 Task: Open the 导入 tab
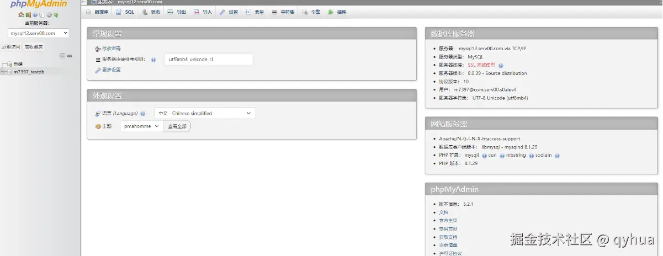pyautogui.click(x=203, y=12)
